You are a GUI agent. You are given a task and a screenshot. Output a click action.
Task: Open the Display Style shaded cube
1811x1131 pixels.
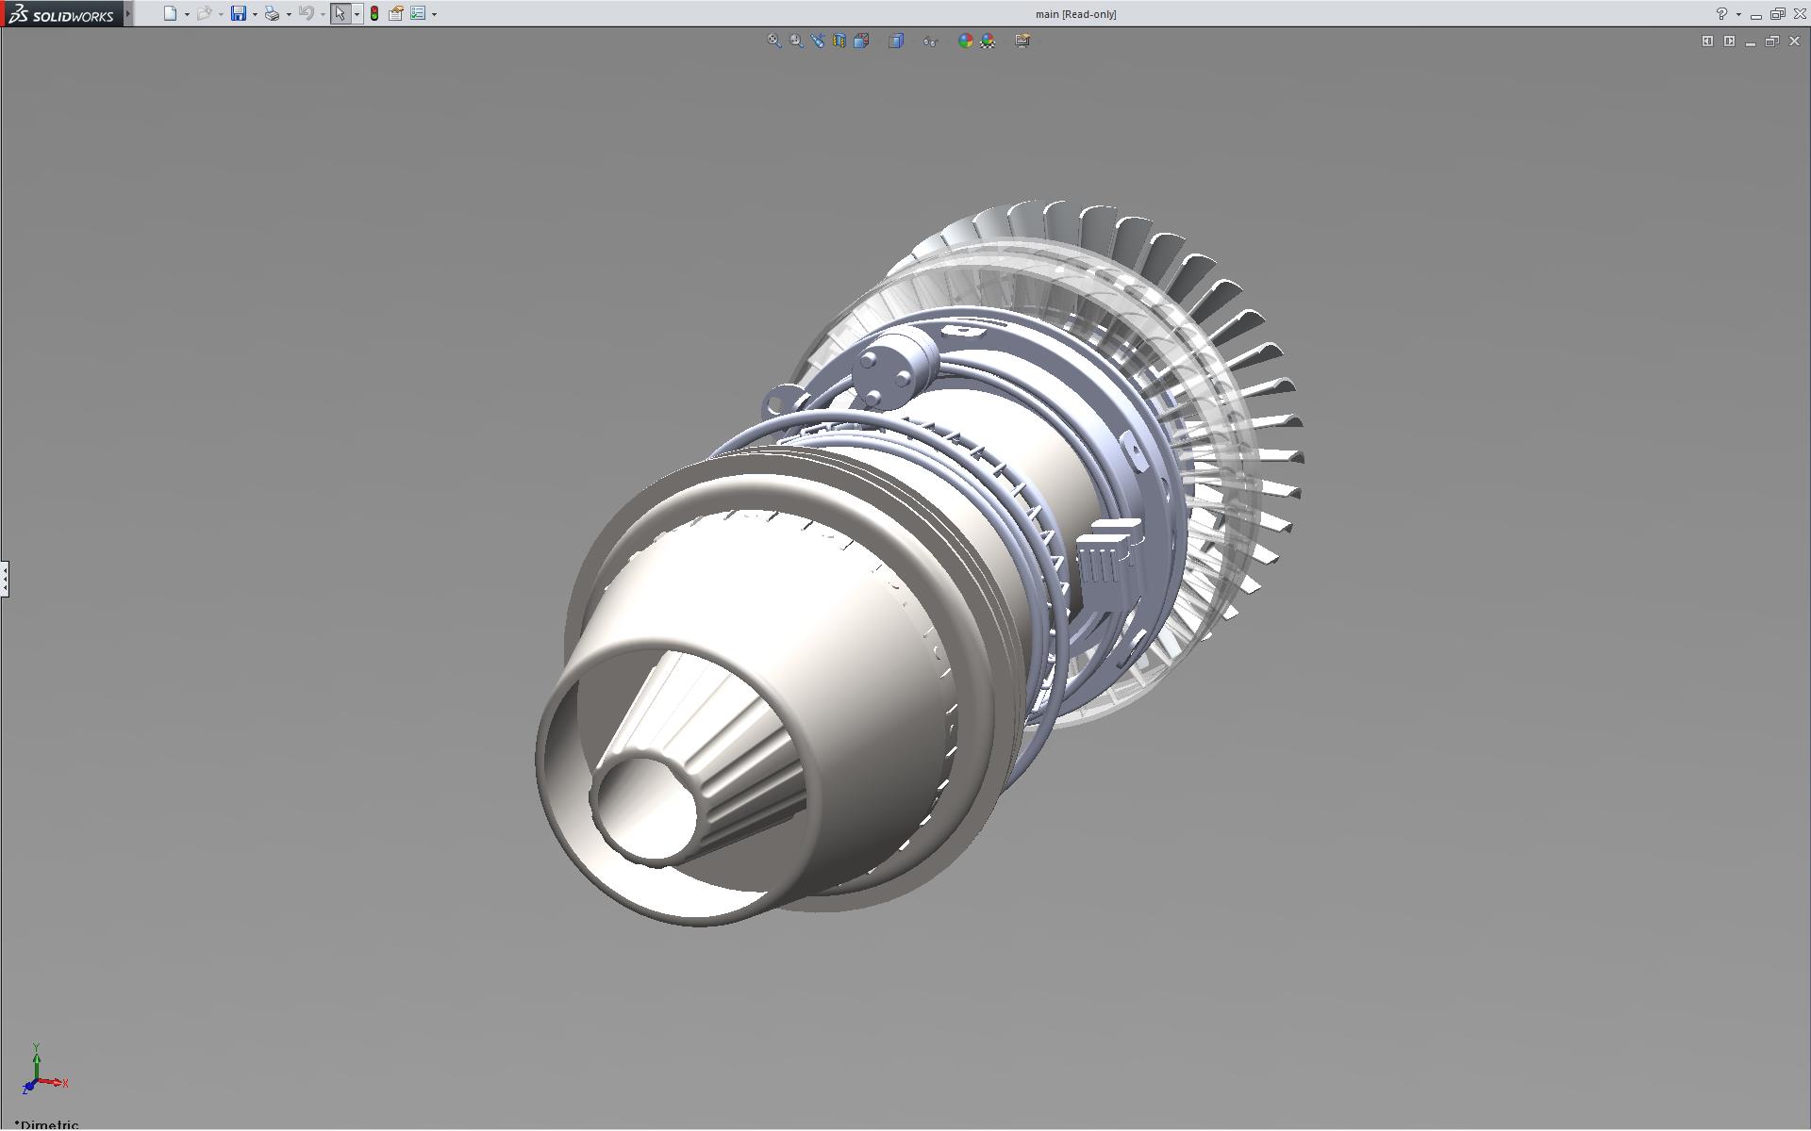[896, 41]
